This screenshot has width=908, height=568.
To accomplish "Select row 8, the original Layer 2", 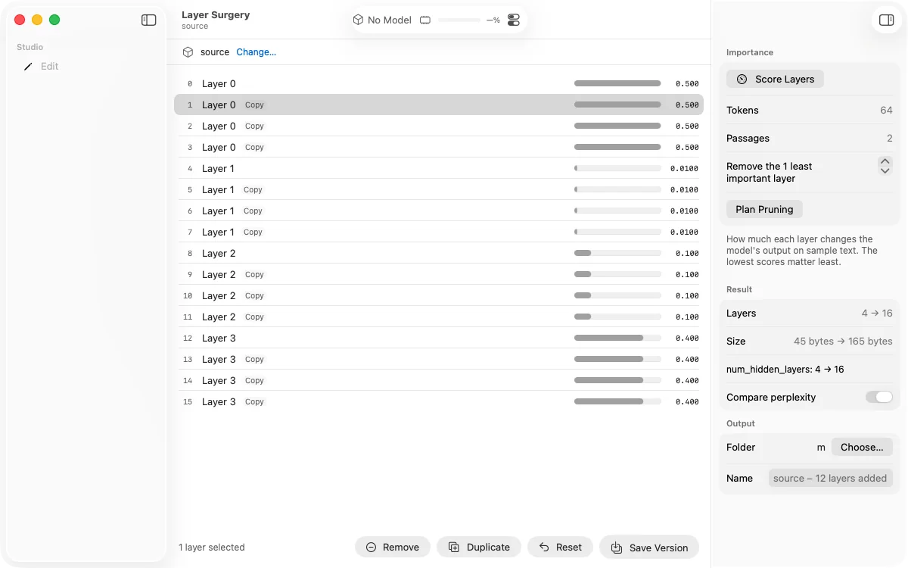I will (x=439, y=253).
